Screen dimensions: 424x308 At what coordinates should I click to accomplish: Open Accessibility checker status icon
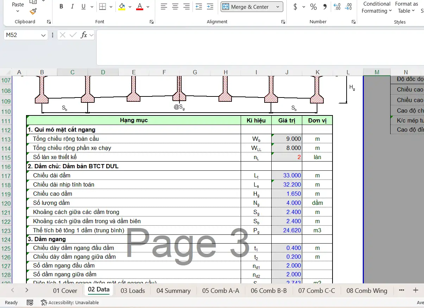coord(70,303)
